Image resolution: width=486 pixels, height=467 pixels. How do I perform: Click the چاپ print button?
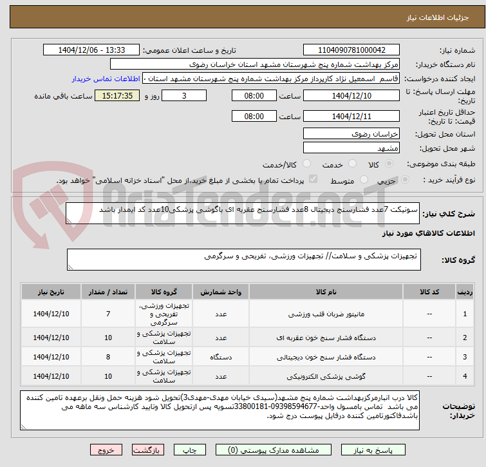(190, 450)
